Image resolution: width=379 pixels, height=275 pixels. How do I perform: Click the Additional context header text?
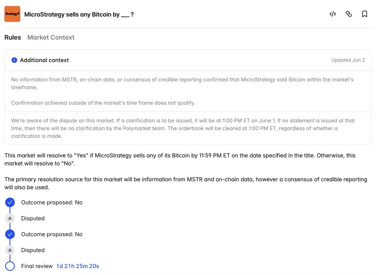(44, 60)
